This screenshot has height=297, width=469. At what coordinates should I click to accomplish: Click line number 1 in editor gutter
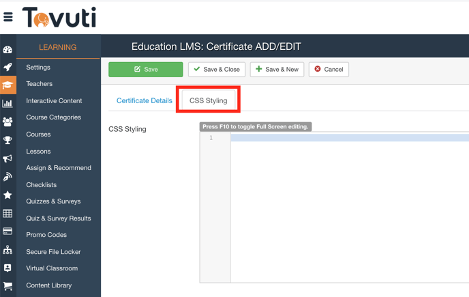pos(211,137)
